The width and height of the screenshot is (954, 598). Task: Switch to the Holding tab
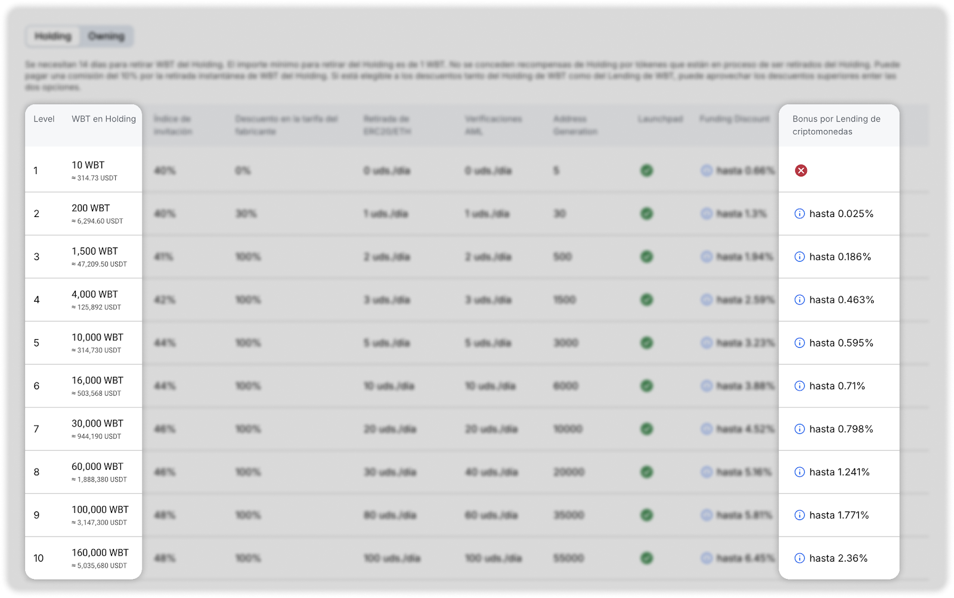[x=53, y=36]
